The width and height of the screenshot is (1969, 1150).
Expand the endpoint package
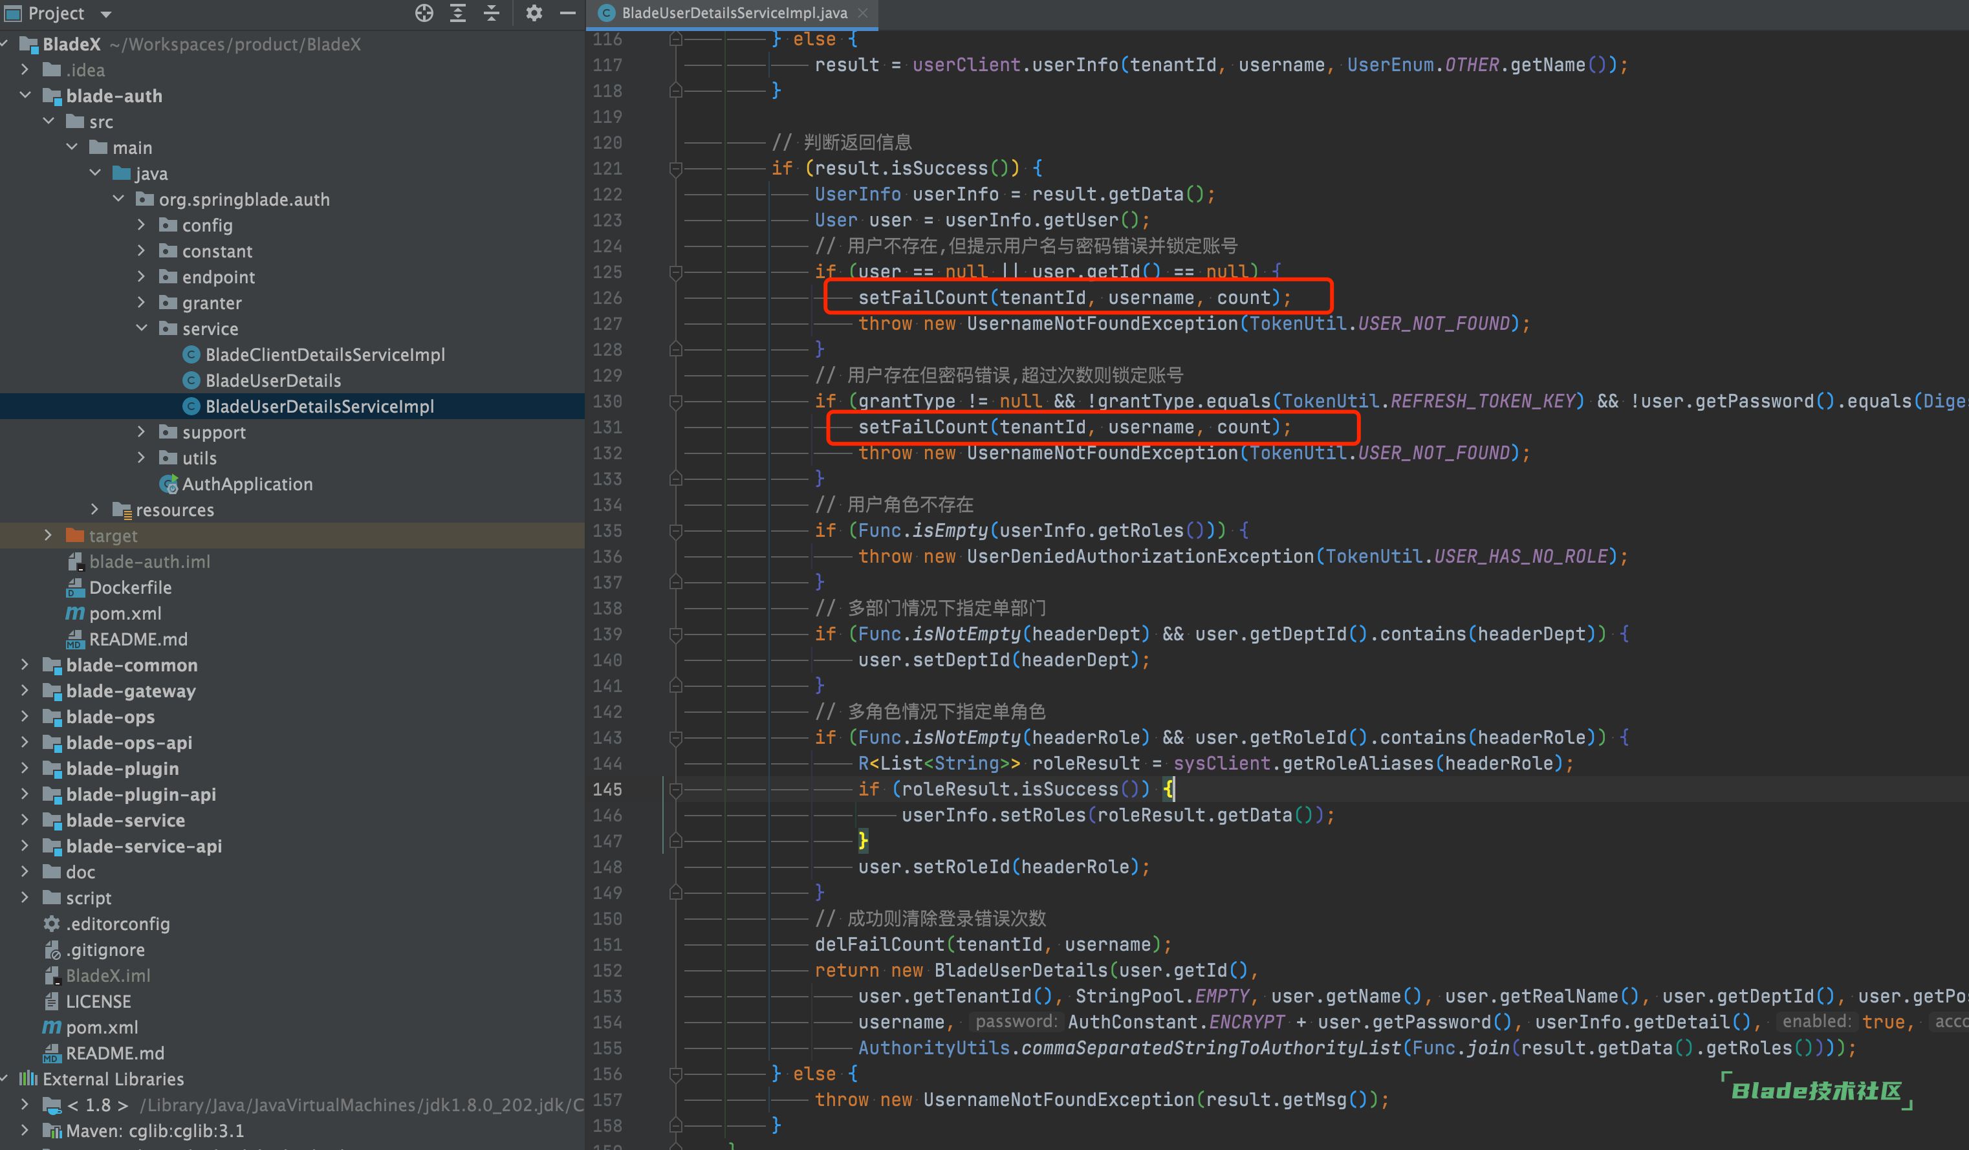point(142,277)
